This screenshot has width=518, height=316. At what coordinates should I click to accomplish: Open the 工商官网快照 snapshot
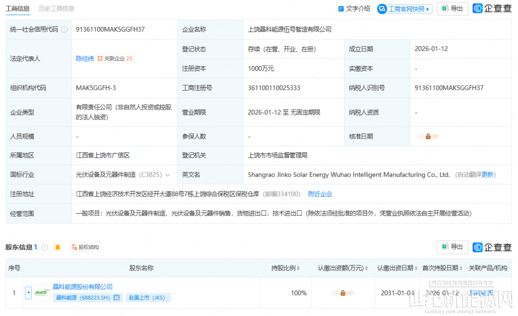(404, 9)
